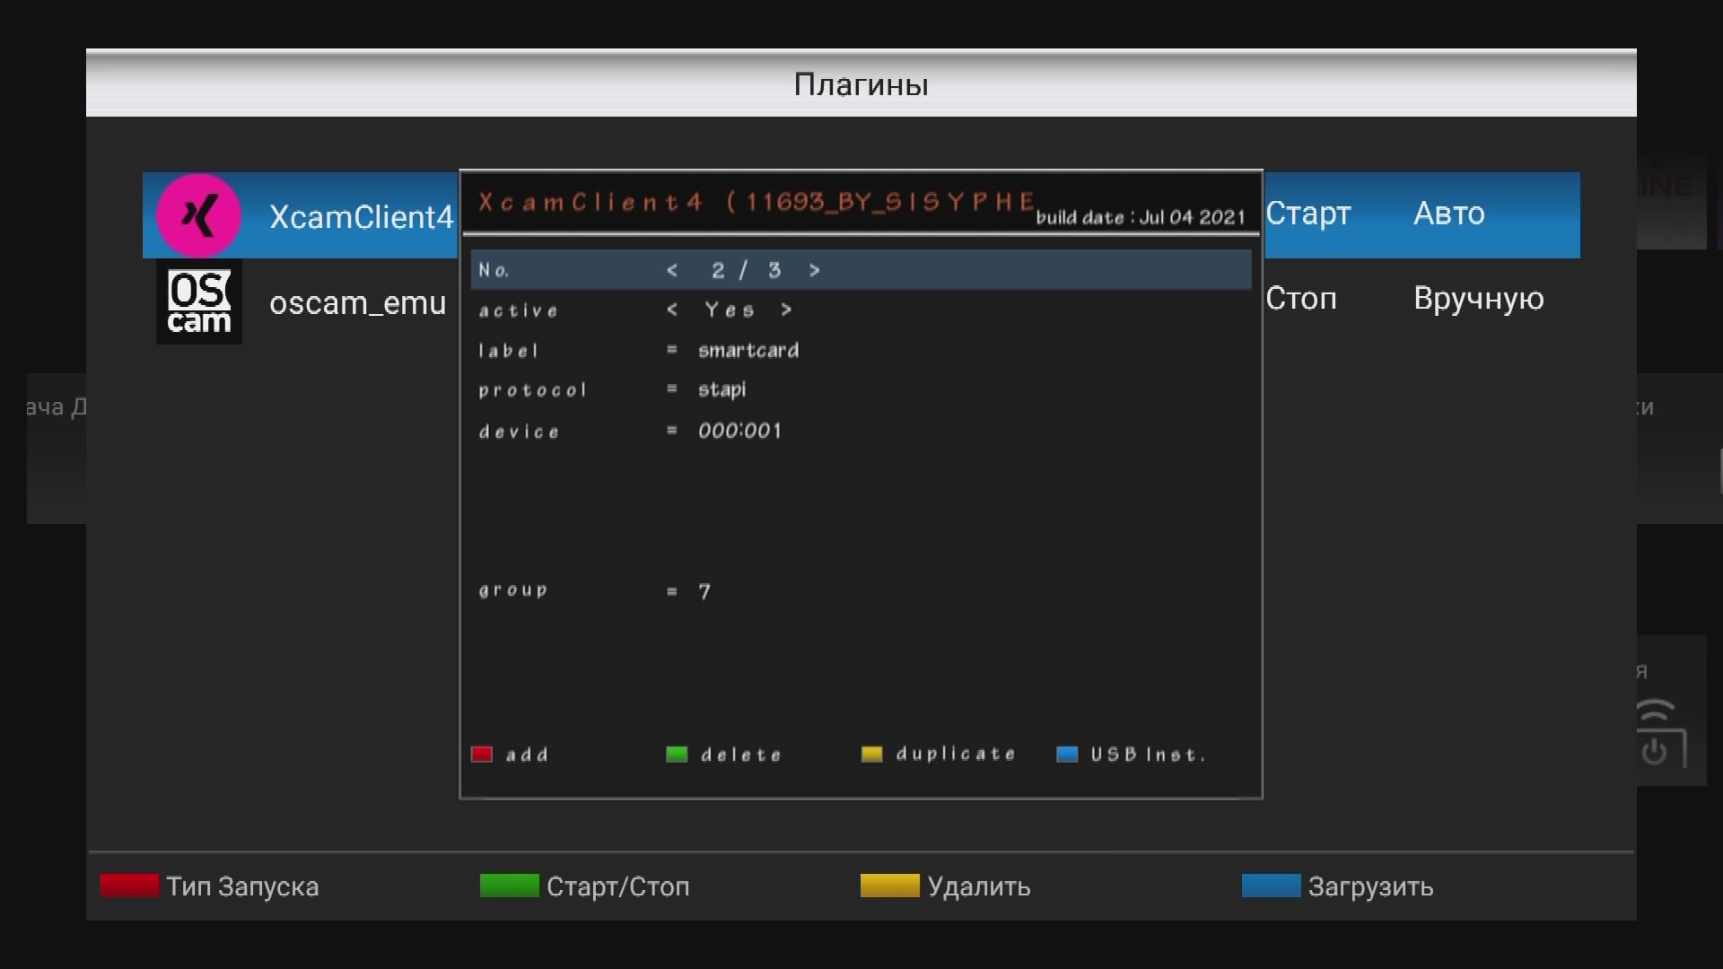The height and width of the screenshot is (969, 1723).
Task: Click the blue Загрузить color key
Action: pos(1271,886)
